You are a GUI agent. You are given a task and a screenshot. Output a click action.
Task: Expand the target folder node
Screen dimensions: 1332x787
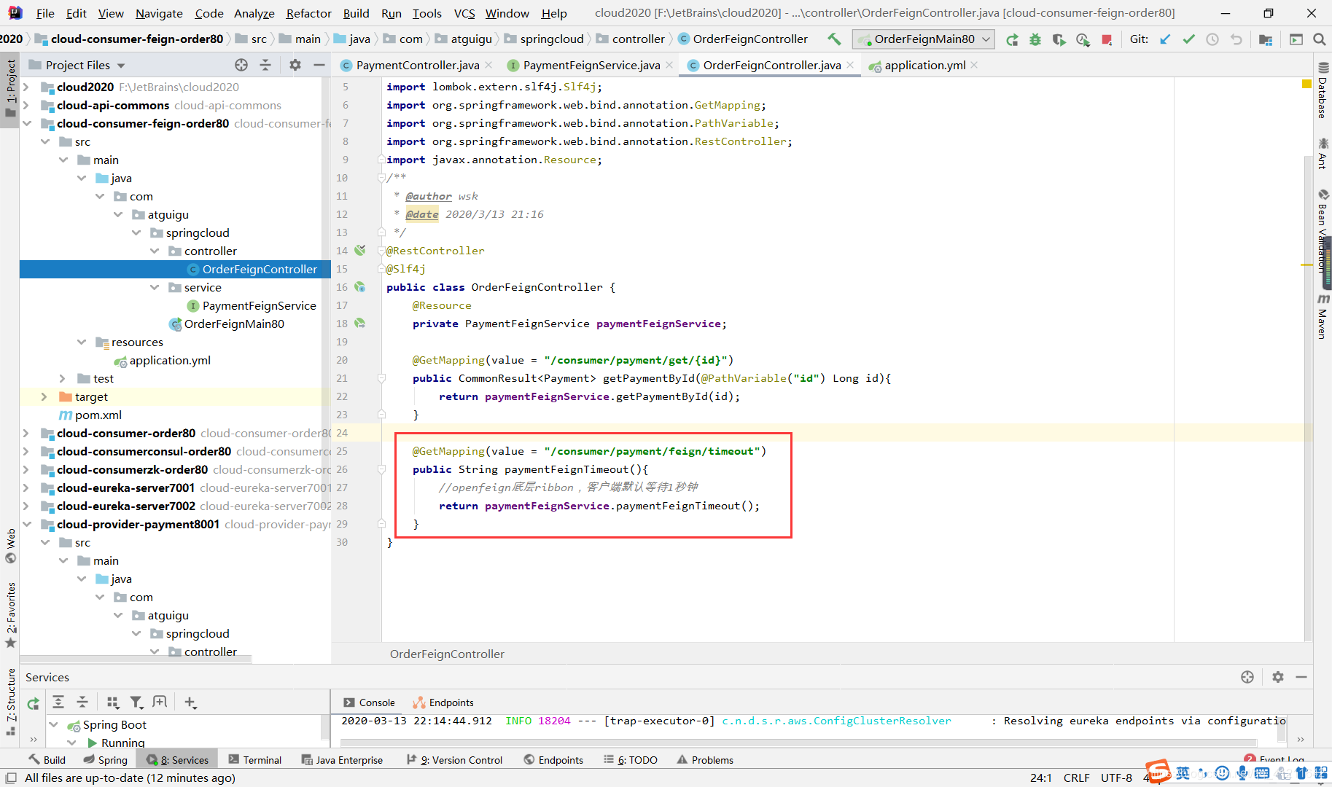(44, 396)
